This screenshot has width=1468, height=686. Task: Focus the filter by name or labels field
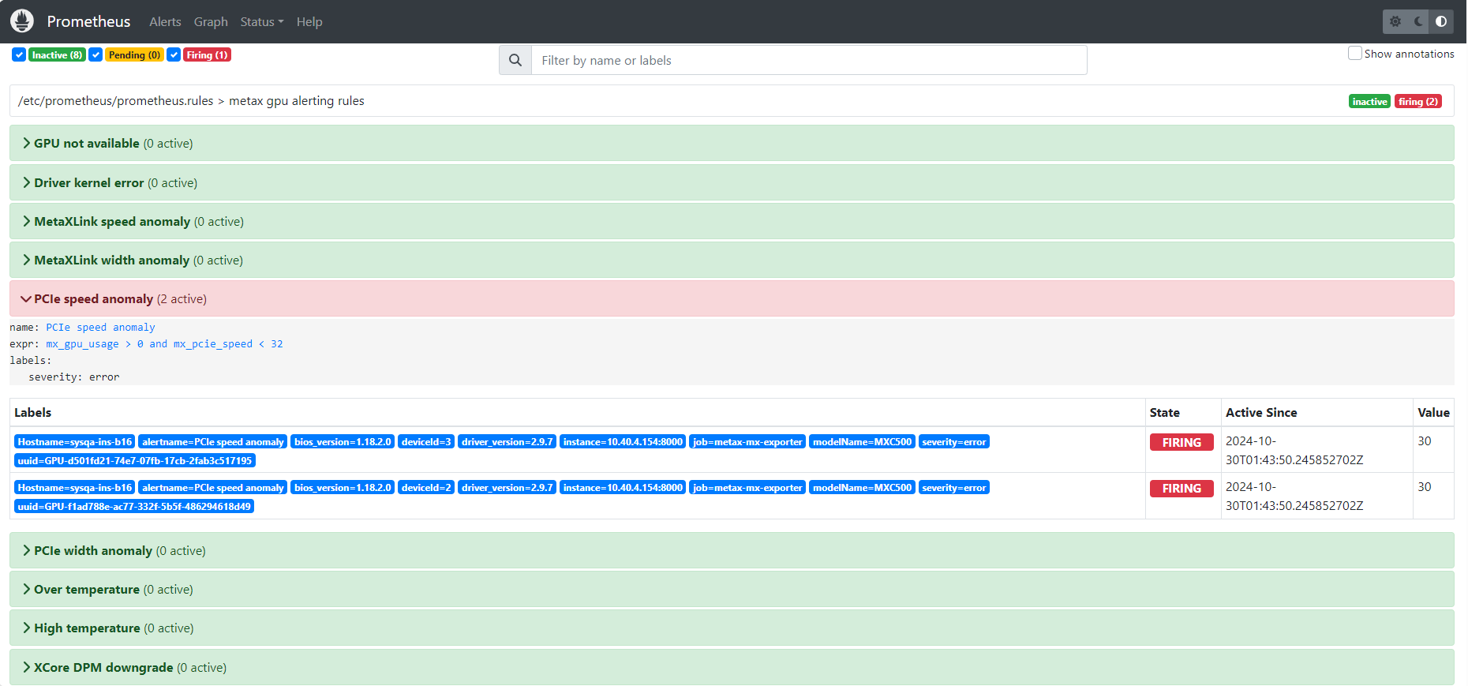(x=808, y=60)
